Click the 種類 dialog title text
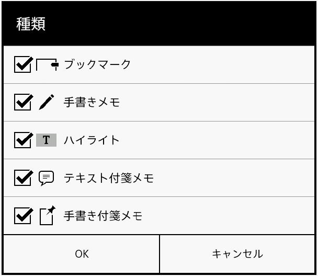318x276 pixels. point(31,24)
